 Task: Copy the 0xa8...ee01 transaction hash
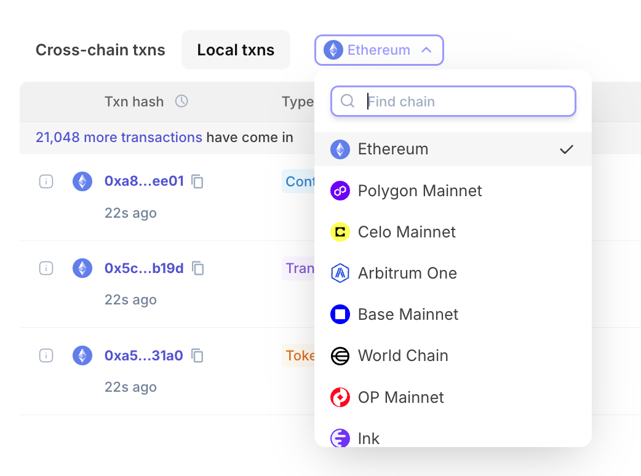(197, 181)
